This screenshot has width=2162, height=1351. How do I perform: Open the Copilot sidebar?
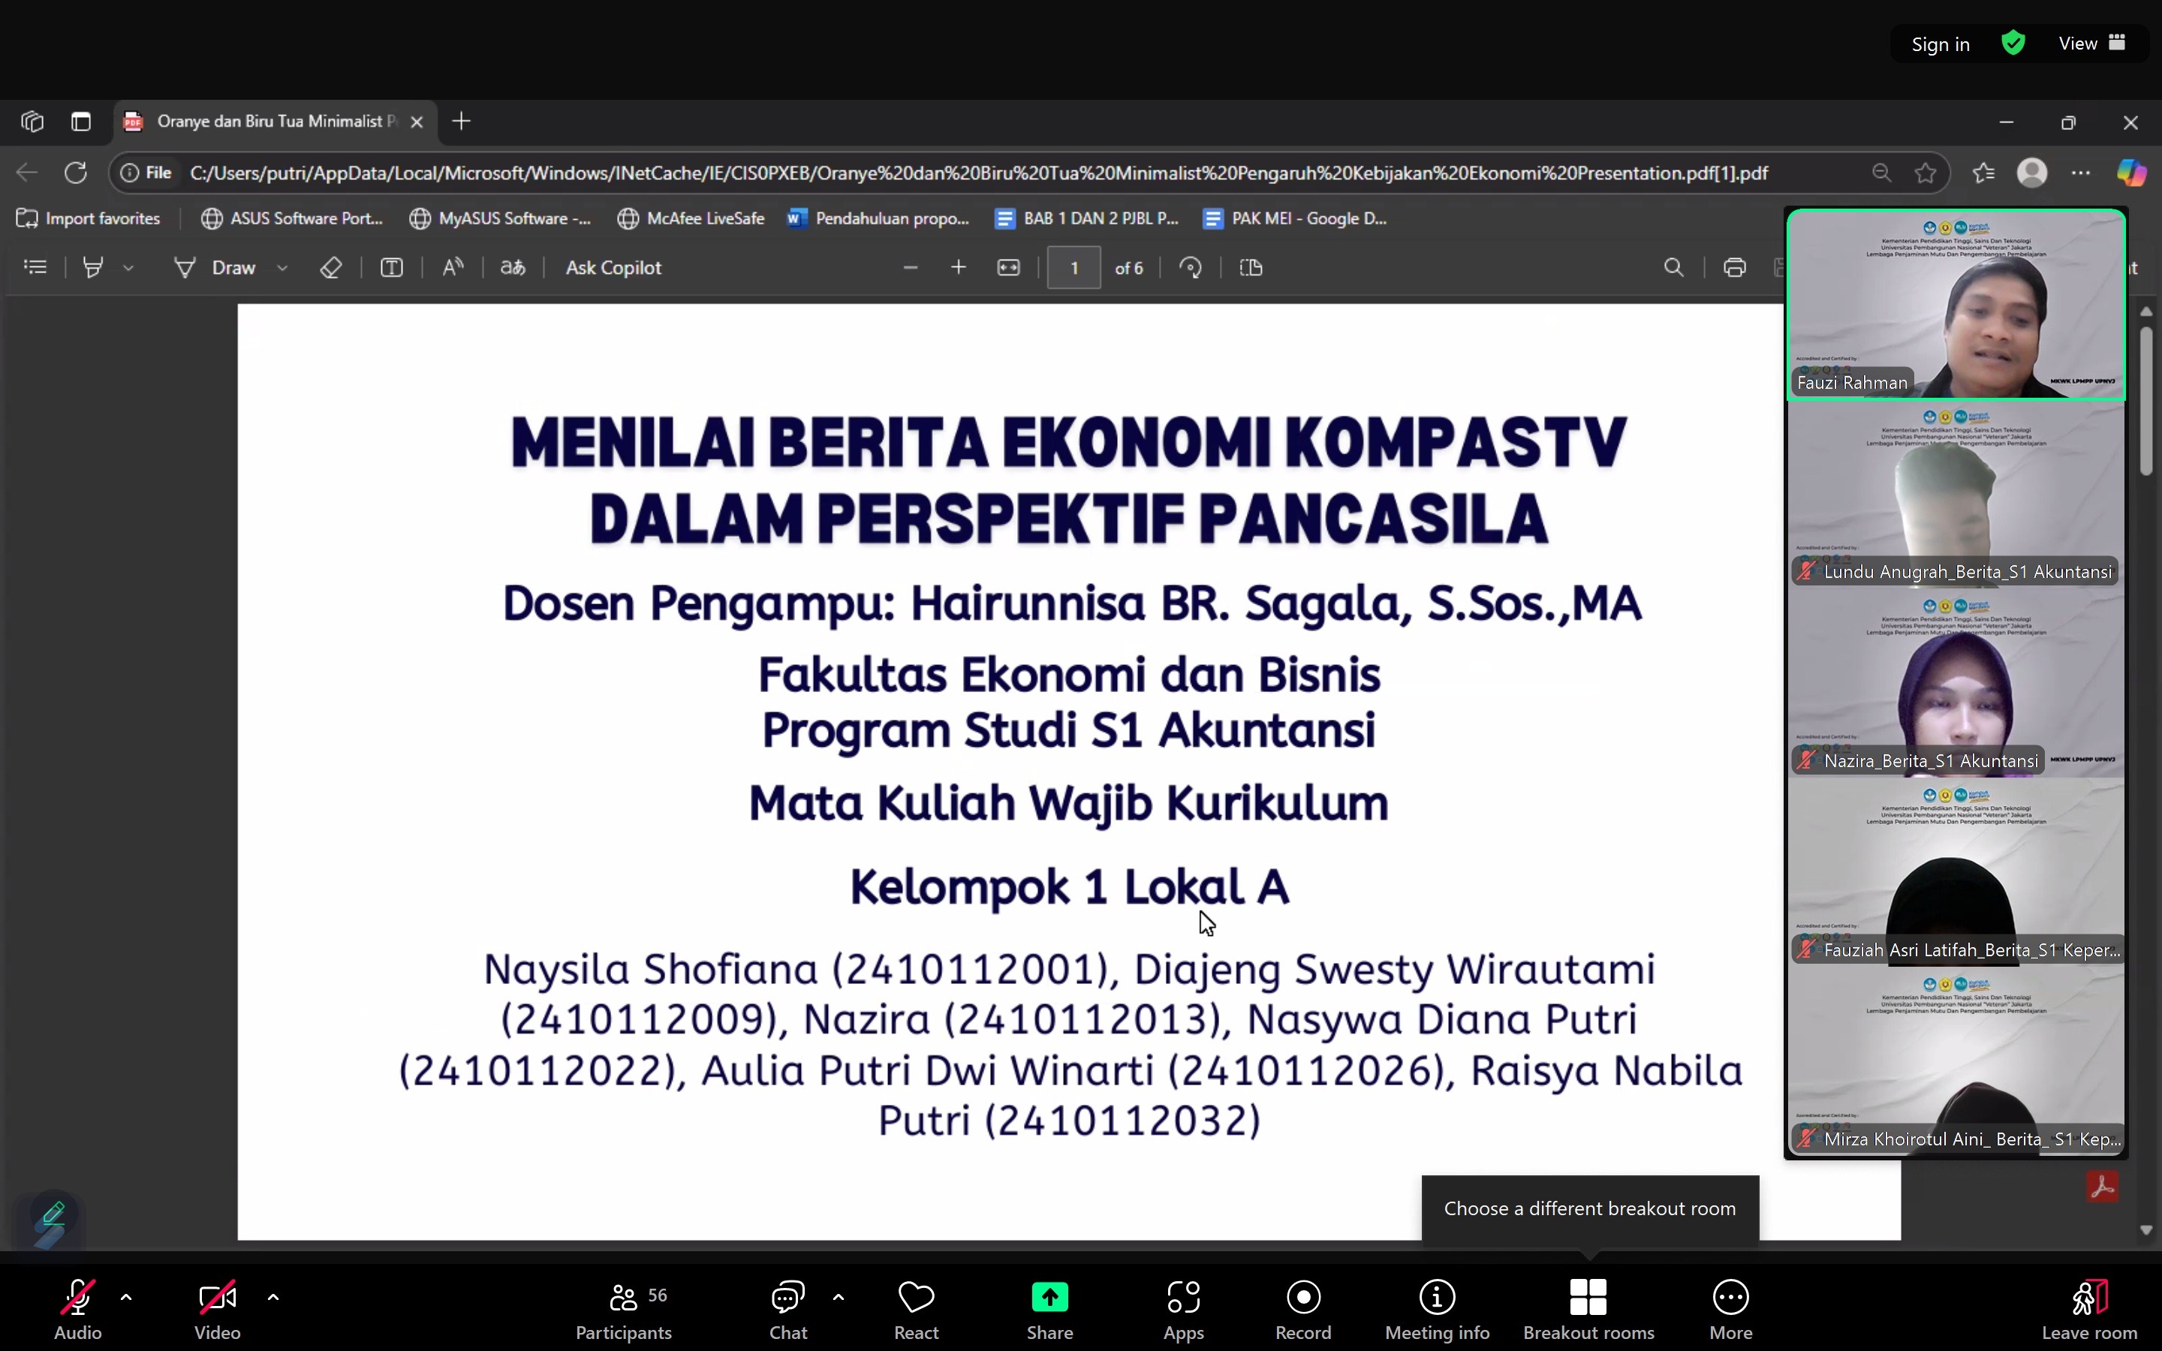[x=2132, y=173]
